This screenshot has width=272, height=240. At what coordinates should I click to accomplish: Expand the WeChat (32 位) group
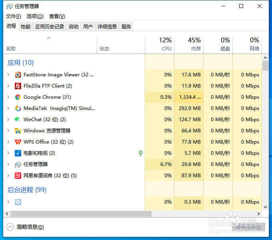(8, 120)
